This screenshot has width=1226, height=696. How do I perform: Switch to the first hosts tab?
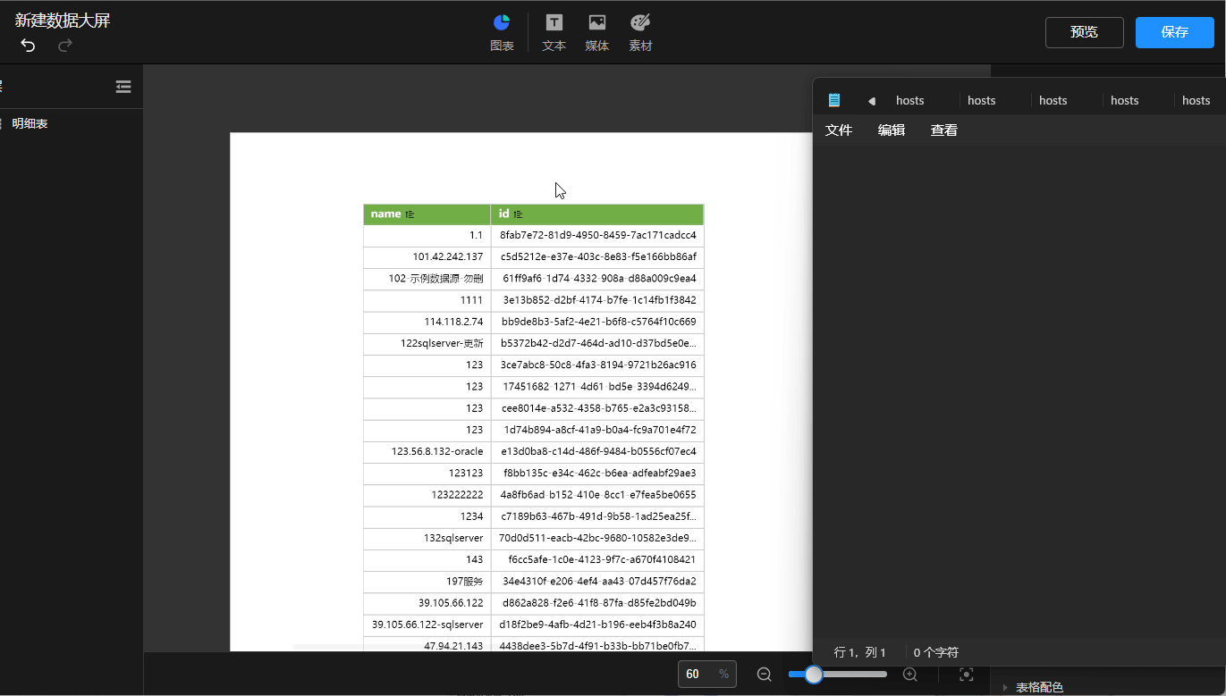[x=909, y=99]
